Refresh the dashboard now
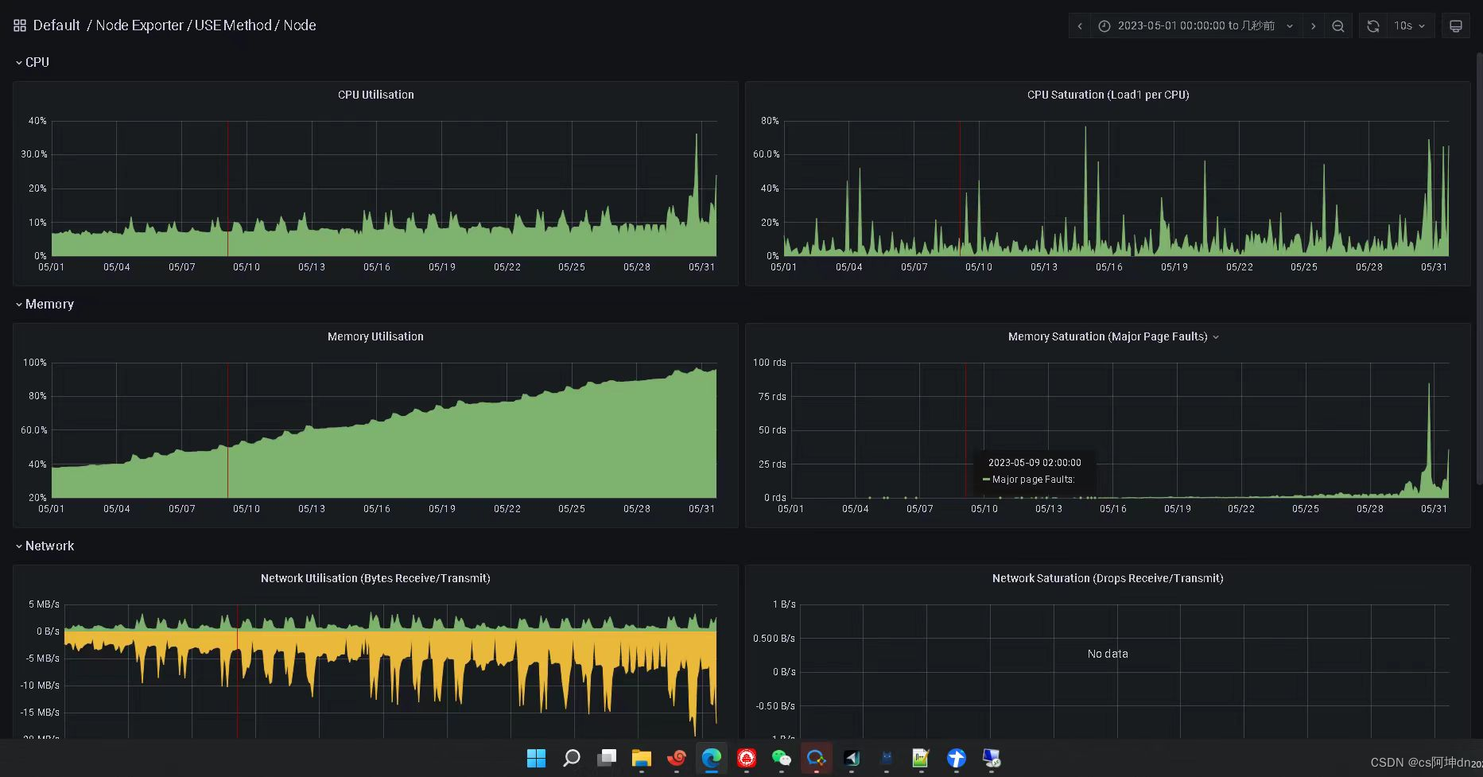 point(1373,26)
